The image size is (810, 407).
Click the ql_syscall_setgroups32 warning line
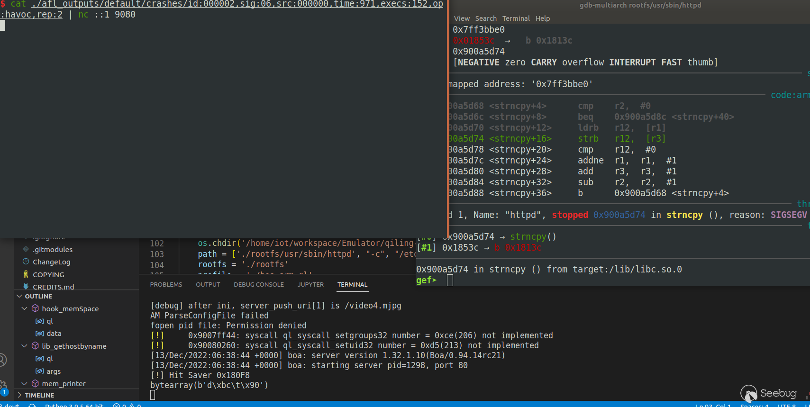pos(352,335)
